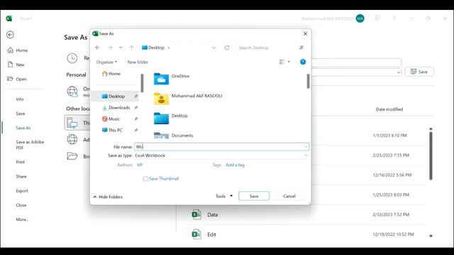
Task: Choose Open in Excel backstage
Action: pos(17,79)
